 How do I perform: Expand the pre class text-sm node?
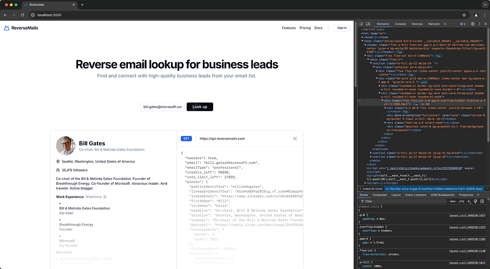pyautogui.click(x=385, y=123)
